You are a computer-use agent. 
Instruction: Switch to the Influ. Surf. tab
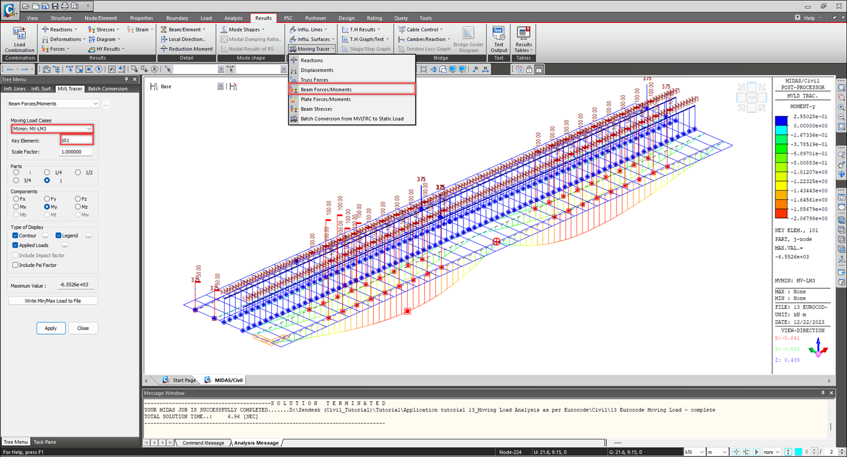pos(42,89)
